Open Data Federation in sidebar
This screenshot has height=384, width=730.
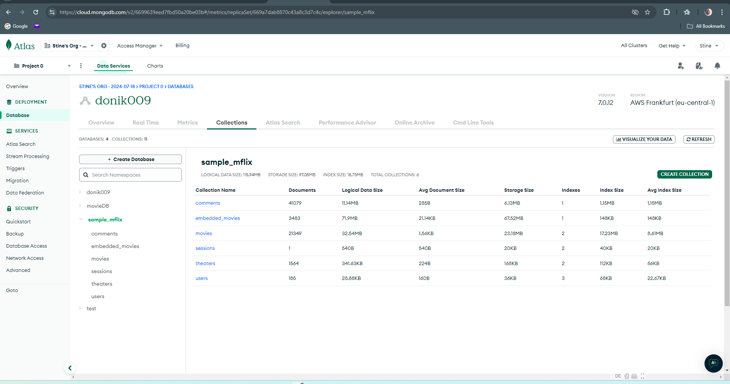(x=25, y=193)
